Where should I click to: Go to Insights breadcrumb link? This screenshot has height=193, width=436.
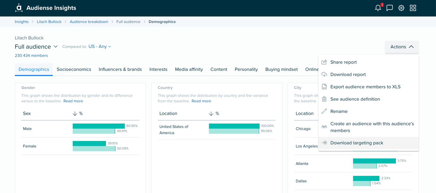point(21,22)
